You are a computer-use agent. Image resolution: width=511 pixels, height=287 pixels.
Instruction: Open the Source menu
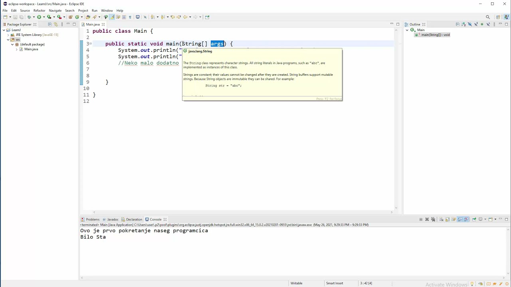[x=25, y=10]
